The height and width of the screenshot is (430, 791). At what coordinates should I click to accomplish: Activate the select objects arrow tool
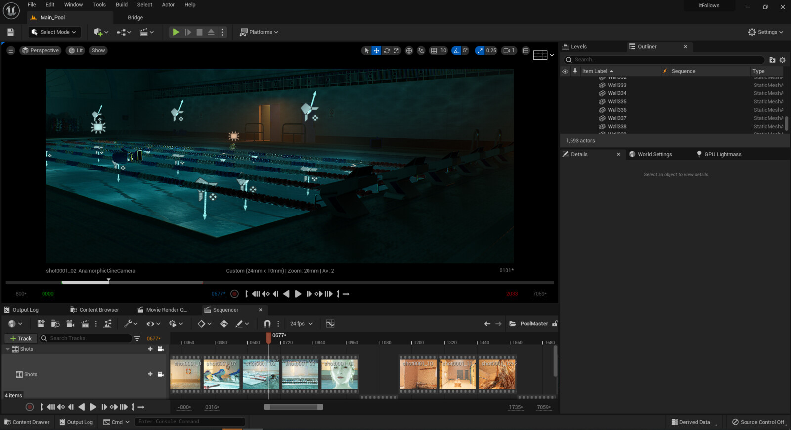point(366,50)
